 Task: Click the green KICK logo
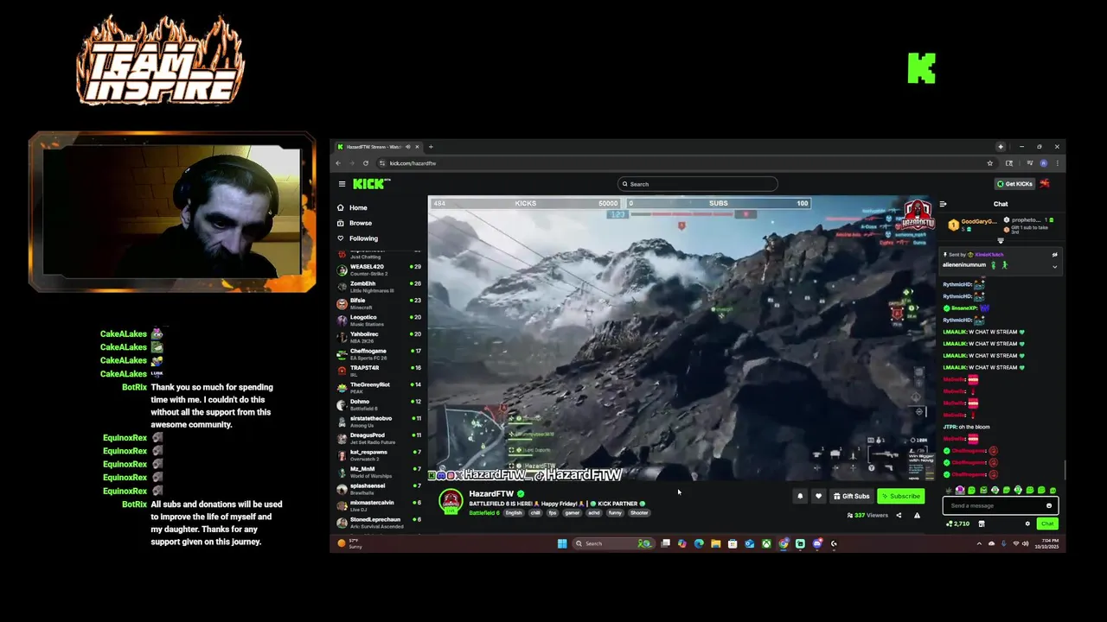click(x=370, y=184)
